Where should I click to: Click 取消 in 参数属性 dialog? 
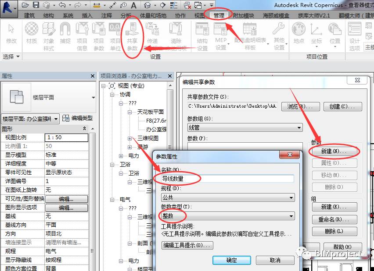click(275, 260)
